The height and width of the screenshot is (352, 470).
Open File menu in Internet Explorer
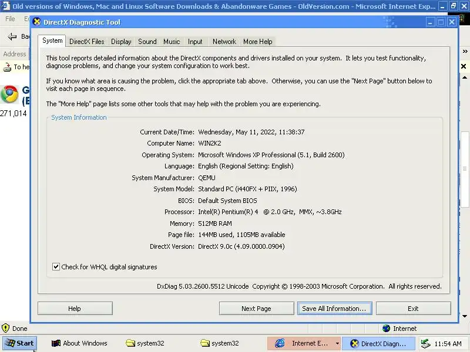pyautogui.click(x=10, y=19)
